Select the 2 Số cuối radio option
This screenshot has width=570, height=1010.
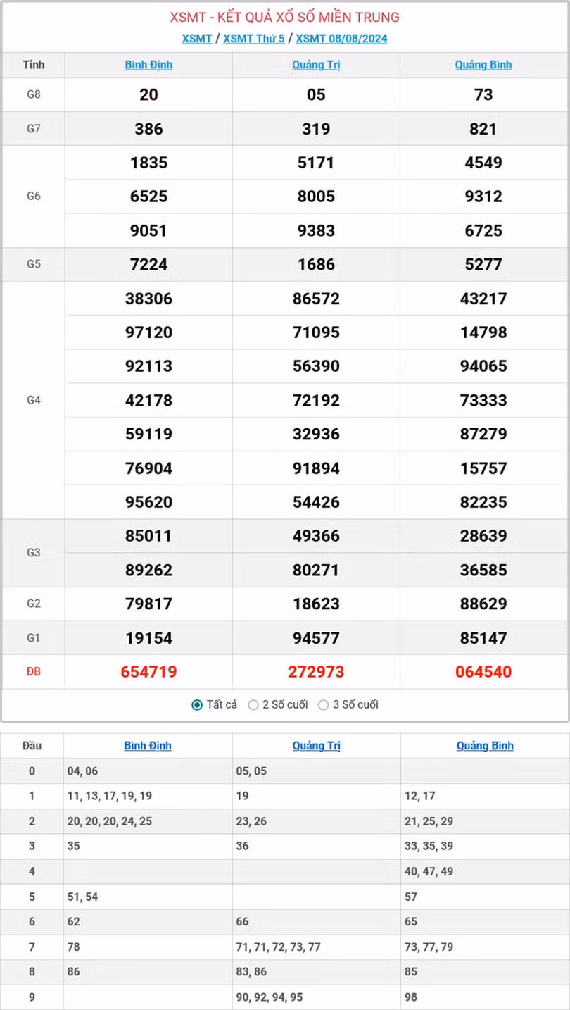[x=254, y=704]
